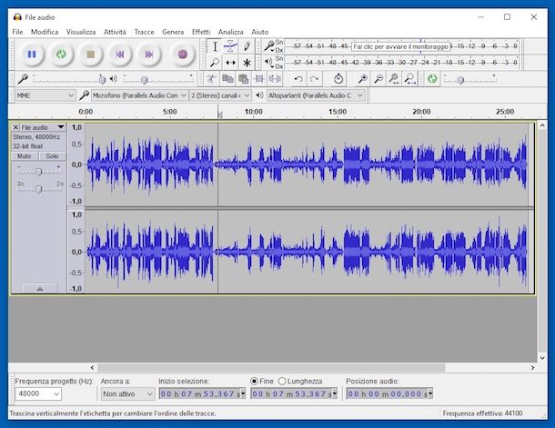Select the Draw pencil tool
Viewport: 555px width, 428px height.
(x=247, y=46)
